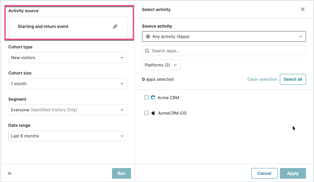Click globe icon in Source activity field

148,37
